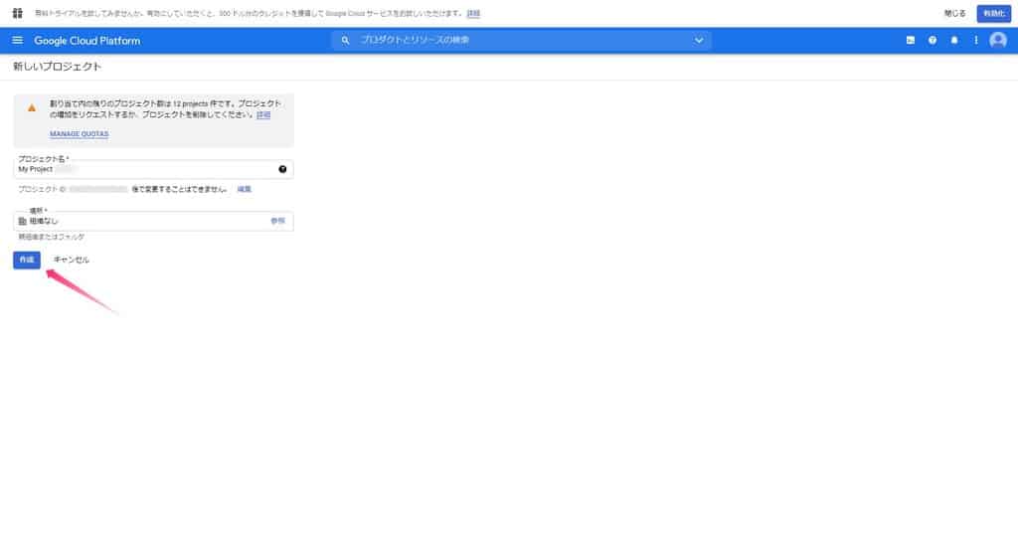Open the help question mark icon in header
The height and width of the screenshot is (535, 1018).
[x=933, y=40]
